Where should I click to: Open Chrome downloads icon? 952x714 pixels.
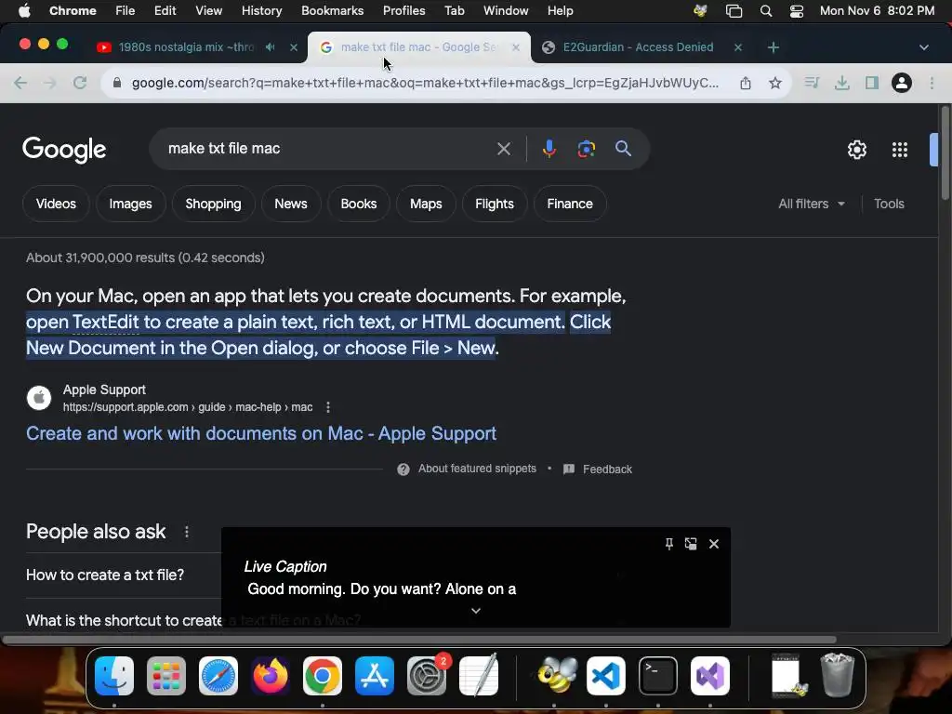click(x=842, y=83)
